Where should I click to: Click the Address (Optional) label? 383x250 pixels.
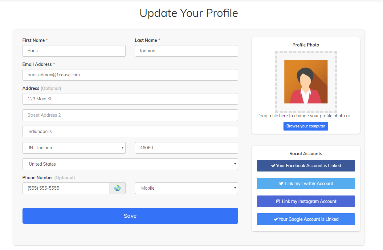42,88
